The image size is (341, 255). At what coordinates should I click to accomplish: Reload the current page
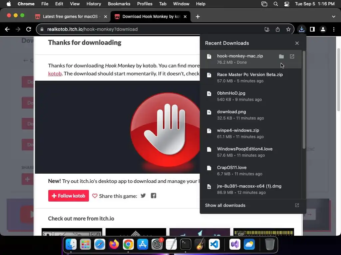pos(29,29)
